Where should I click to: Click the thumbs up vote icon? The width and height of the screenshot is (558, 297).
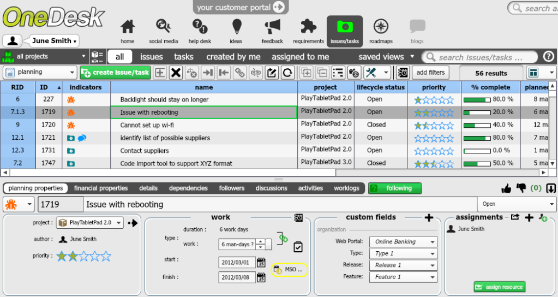tap(506, 188)
